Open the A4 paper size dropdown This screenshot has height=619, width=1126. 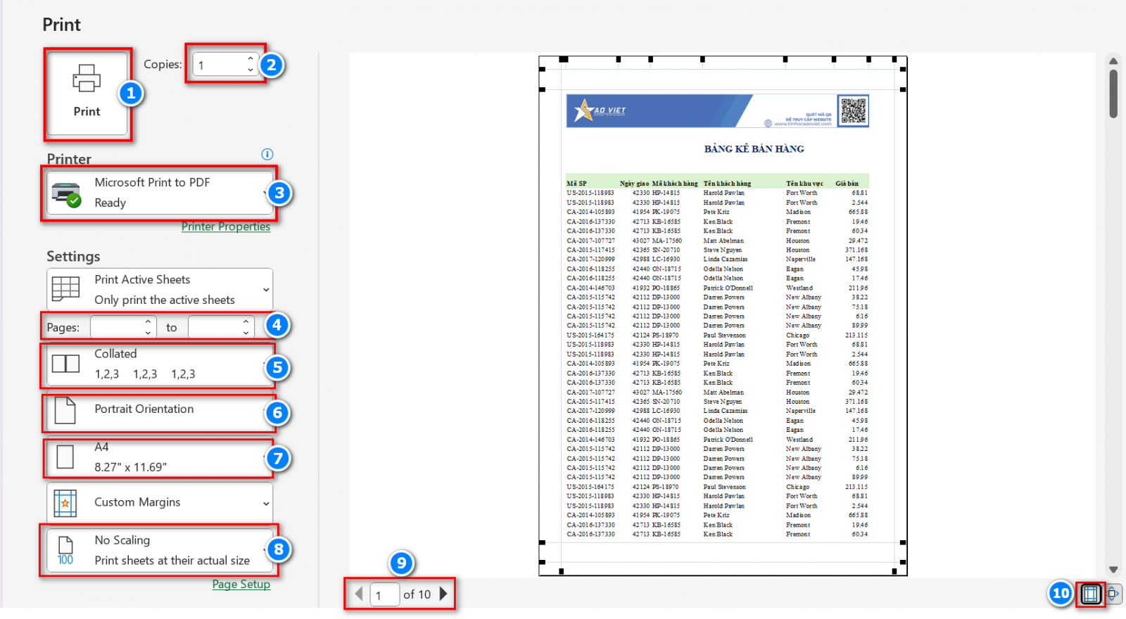pyautogui.click(x=159, y=457)
